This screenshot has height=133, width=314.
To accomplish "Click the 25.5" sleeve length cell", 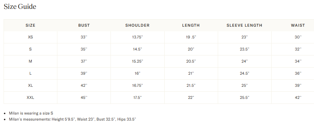I will point(244,98).
